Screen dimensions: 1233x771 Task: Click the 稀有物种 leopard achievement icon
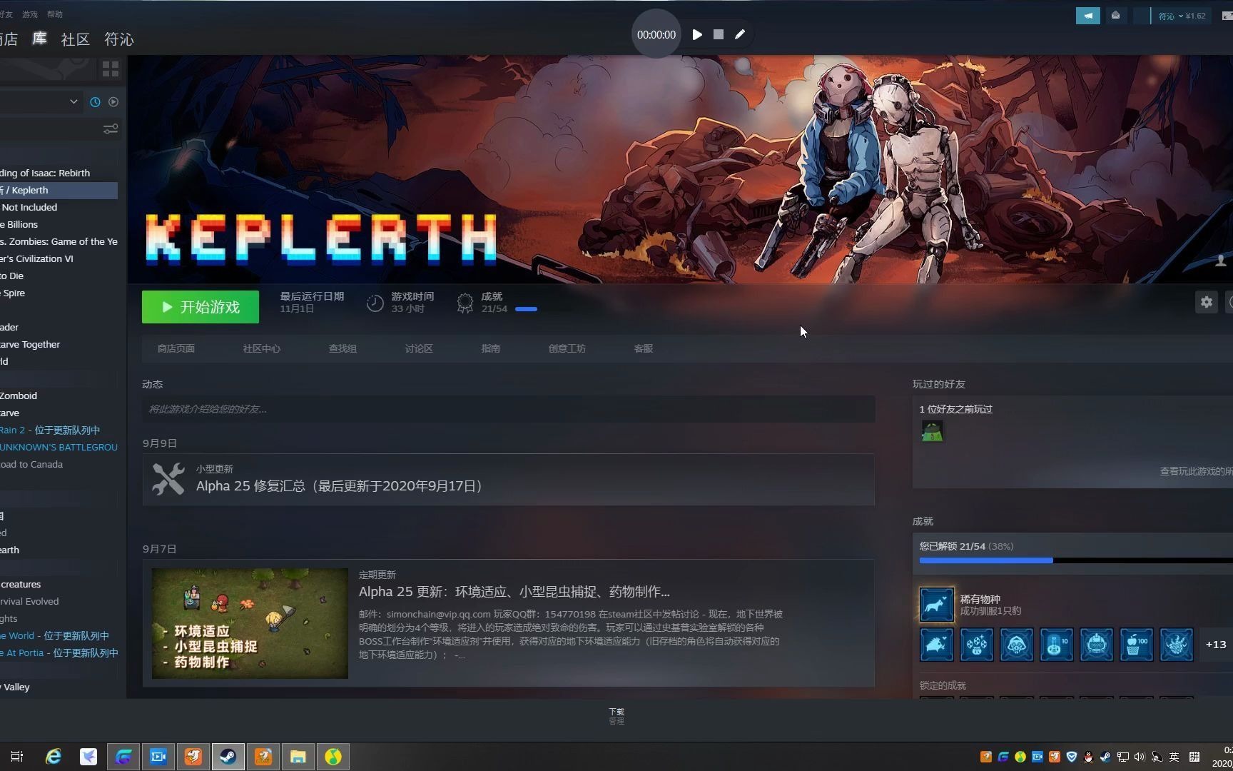936,605
